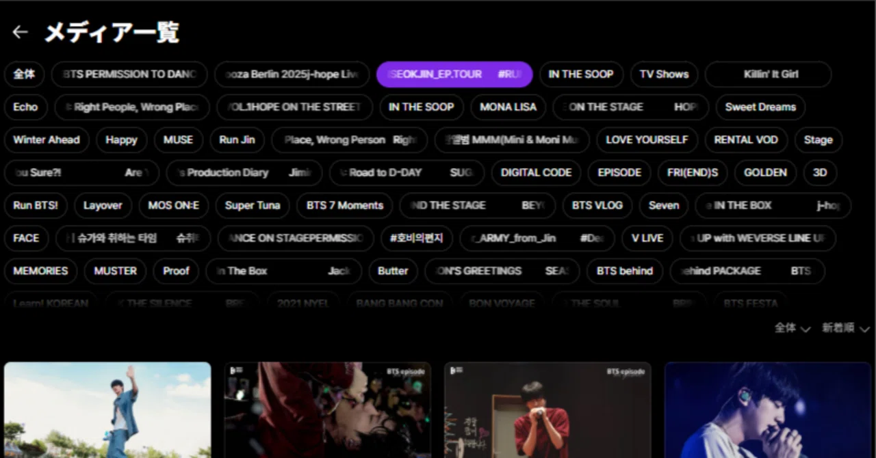Select the ON THE STAGE chip
The width and height of the screenshot is (876, 458).
click(630, 107)
